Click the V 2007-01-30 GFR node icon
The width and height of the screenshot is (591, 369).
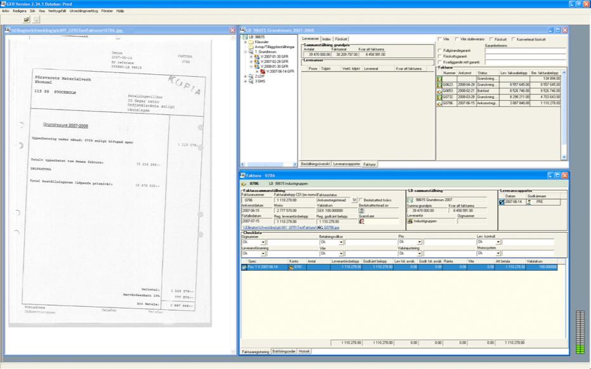pyautogui.click(x=257, y=56)
